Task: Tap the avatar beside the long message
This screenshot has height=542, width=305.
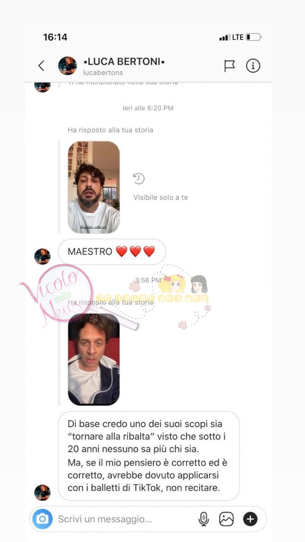Action: click(42, 492)
